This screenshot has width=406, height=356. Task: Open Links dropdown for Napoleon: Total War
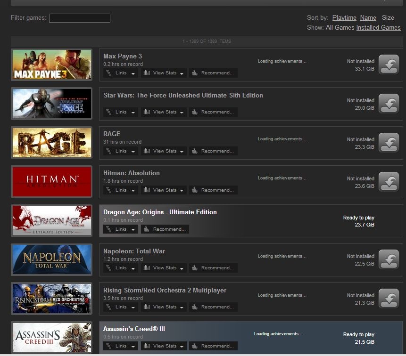(x=121, y=268)
